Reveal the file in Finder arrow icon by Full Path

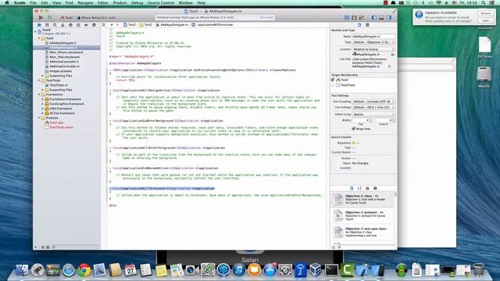coord(389,66)
